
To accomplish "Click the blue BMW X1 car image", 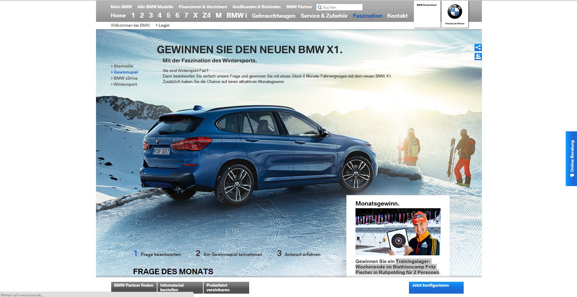I will (x=259, y=155).
